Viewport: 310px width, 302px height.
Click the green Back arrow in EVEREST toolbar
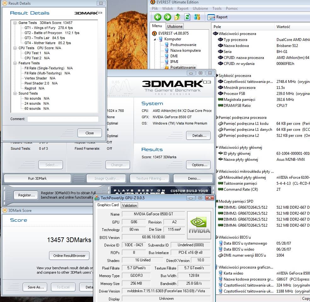158,17
